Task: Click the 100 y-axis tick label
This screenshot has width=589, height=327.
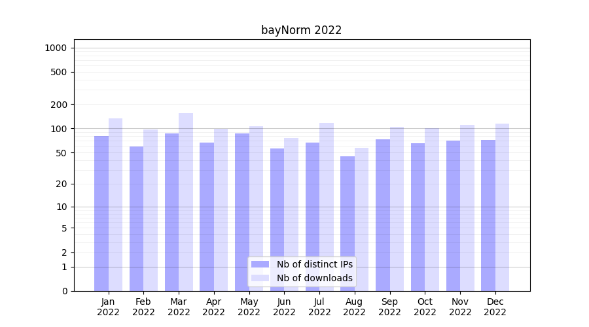Action: [58, 129]
